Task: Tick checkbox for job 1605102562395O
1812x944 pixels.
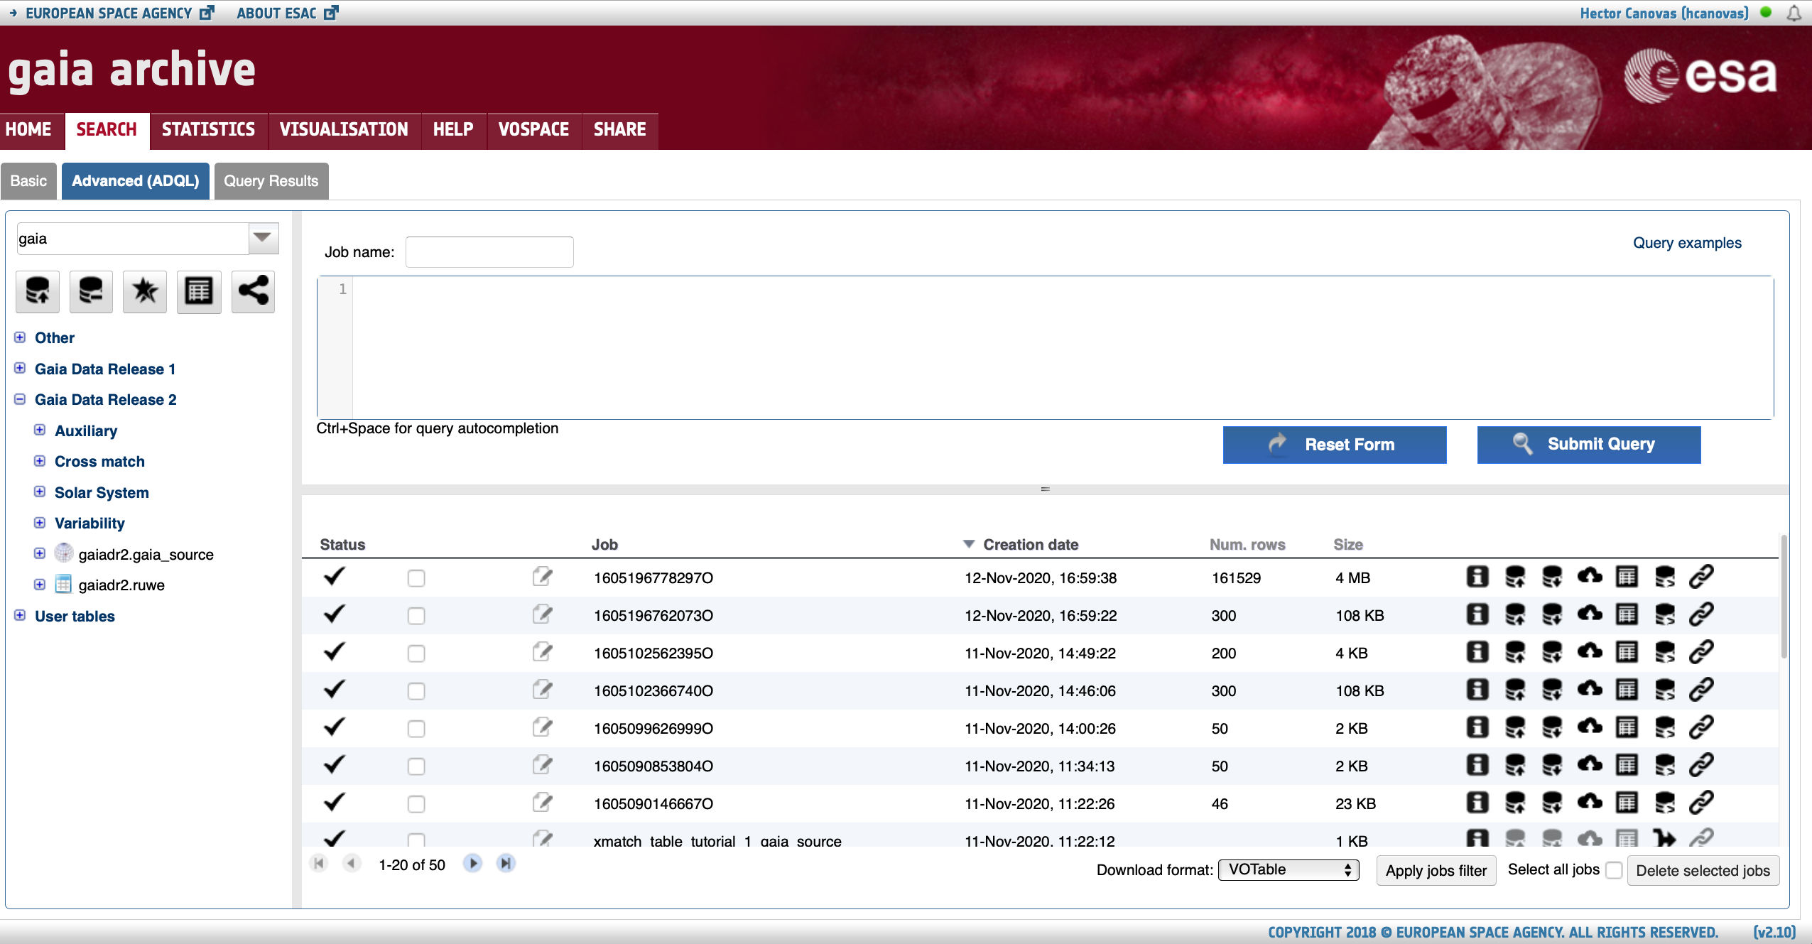Action: [x=416, y=653]
